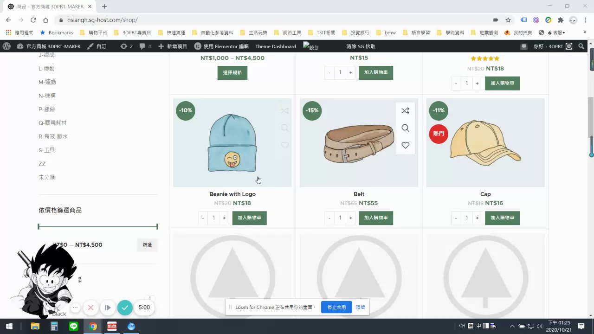This screenshot has width=594, height=334.
Task: Open volume control in system tray
Action: 540,326
